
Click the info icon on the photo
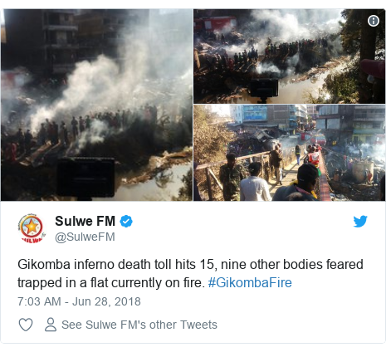pyautogui.click(x=374, y=21)
